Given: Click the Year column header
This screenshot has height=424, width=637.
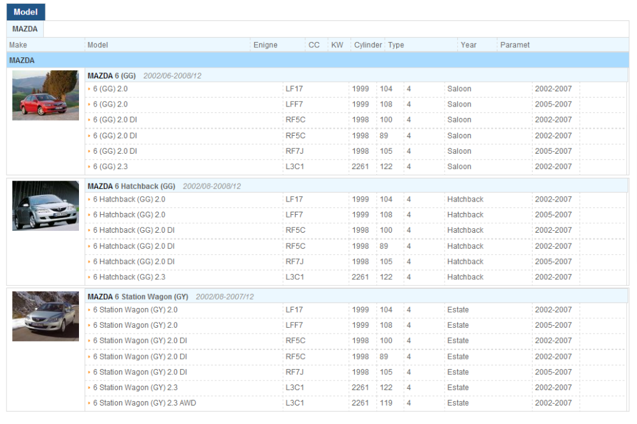Looking at the screenshot, I should pyautogui.click(x=468, y=45).
